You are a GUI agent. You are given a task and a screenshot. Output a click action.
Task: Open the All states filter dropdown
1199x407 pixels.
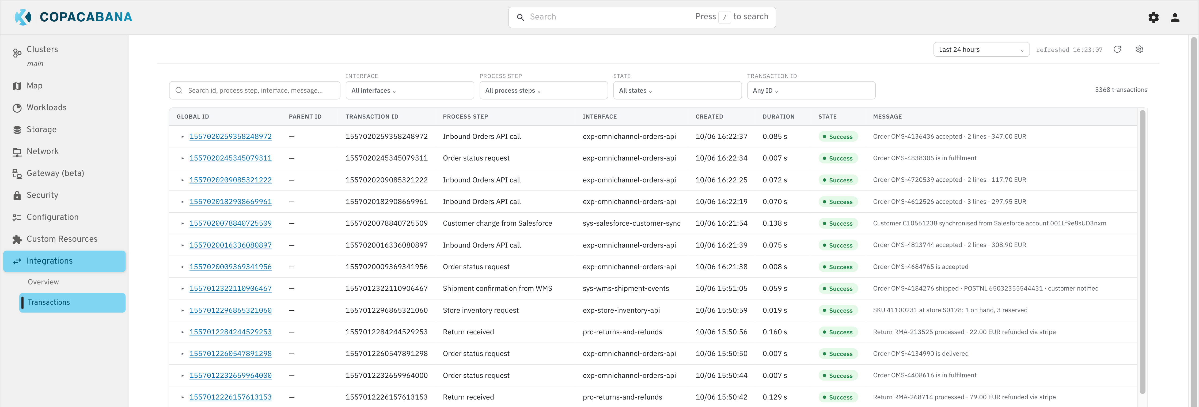pos(677,91)
